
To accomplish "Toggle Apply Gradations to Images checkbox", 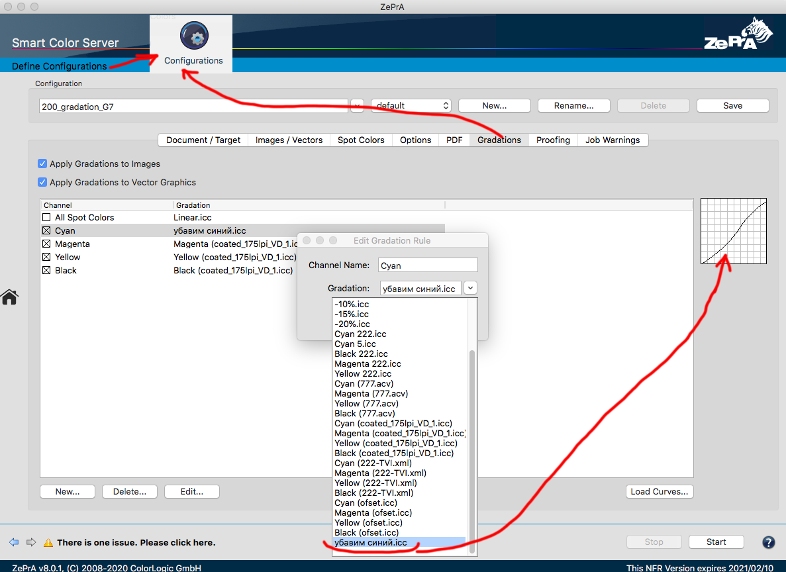I will (x=42, y=164).
